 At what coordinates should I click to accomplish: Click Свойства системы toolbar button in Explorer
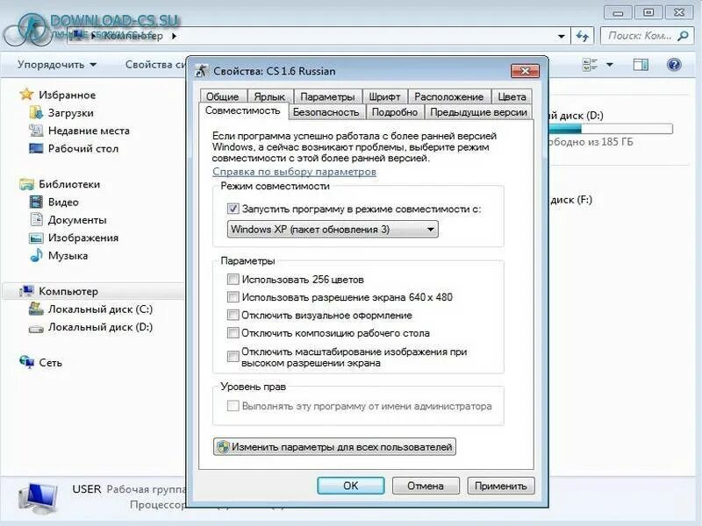click(156, 64)
